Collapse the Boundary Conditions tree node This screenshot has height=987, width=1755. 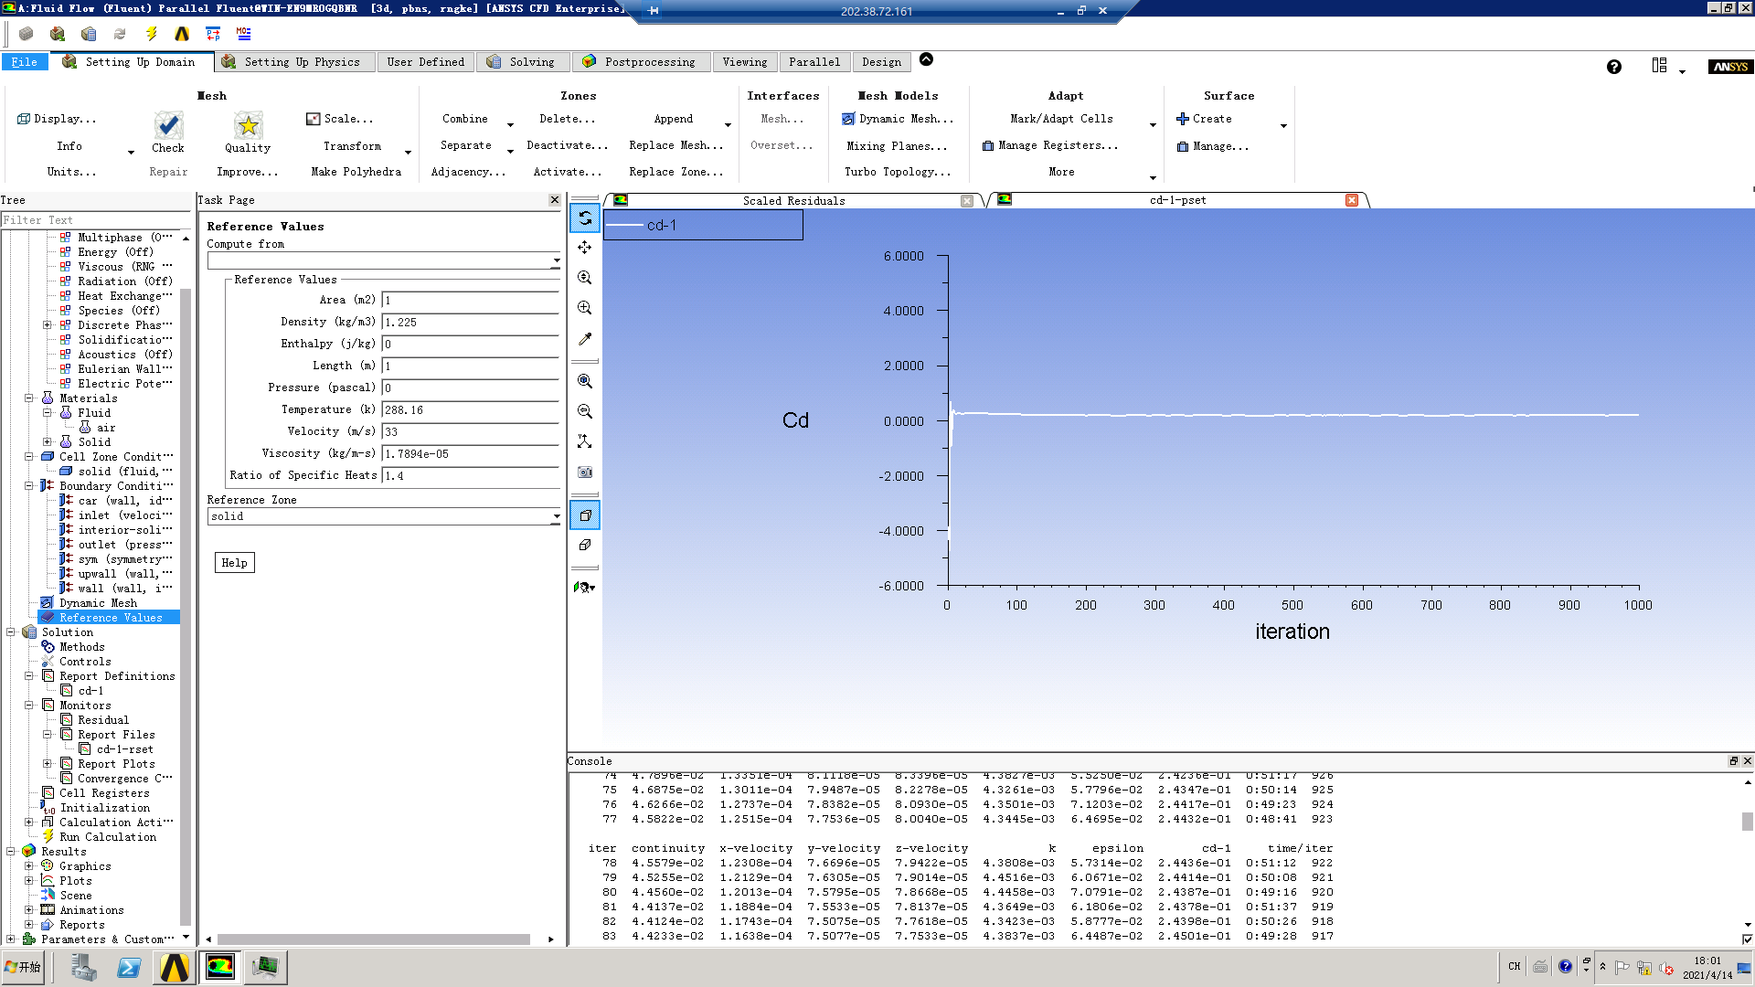(29, 486)
